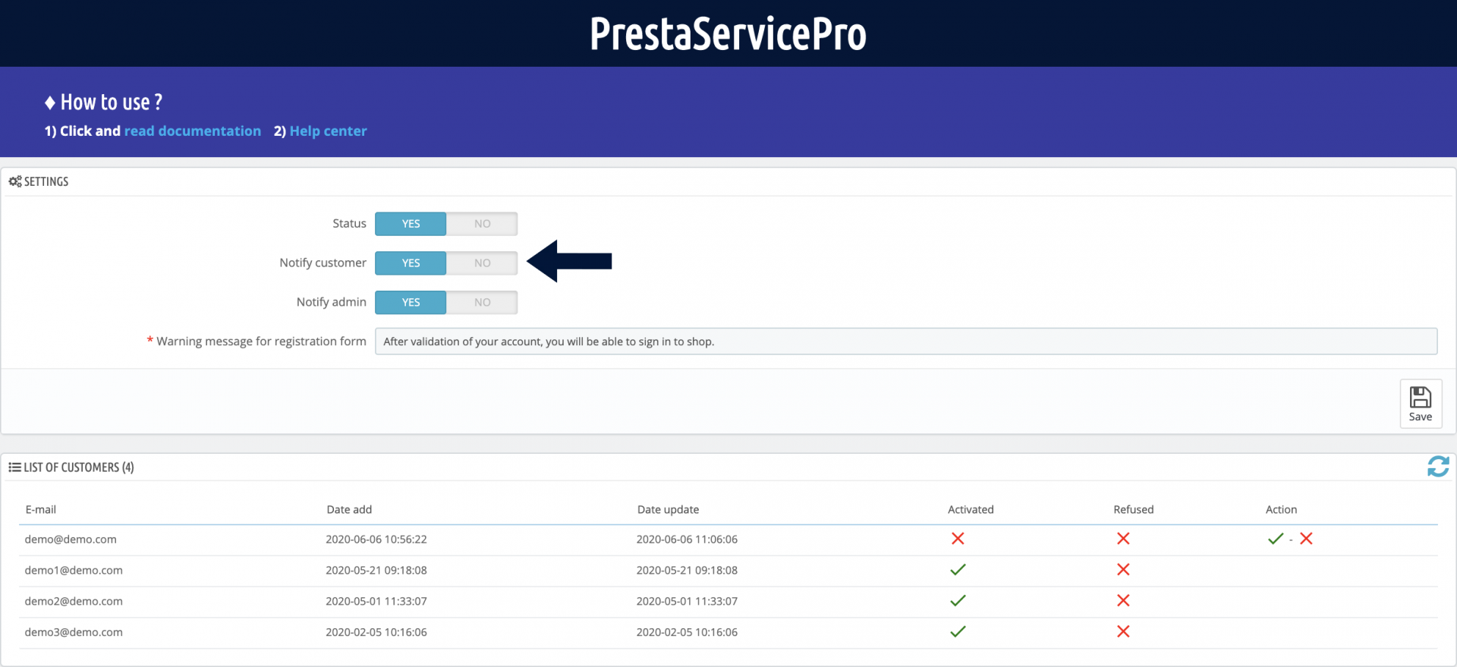Click the Activated column header
The image size is (1457, 667).
(x=971, y=510)
